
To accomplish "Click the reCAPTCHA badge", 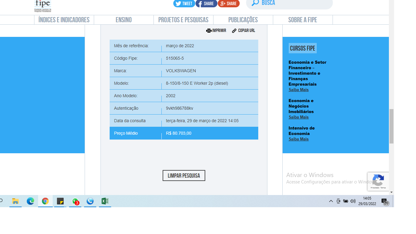I will (378, 181).
